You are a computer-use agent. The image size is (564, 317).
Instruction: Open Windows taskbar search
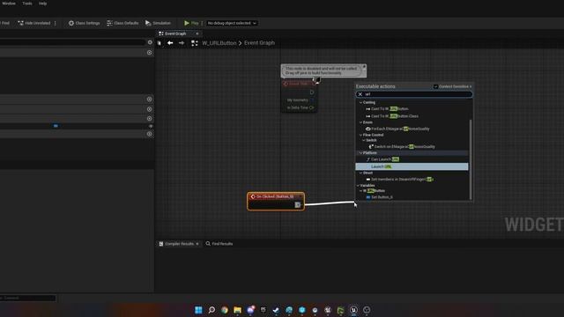click(x=211, y=310)
